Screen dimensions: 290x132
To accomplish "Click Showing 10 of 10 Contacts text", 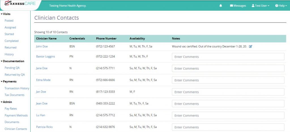I will pos(51,32).
